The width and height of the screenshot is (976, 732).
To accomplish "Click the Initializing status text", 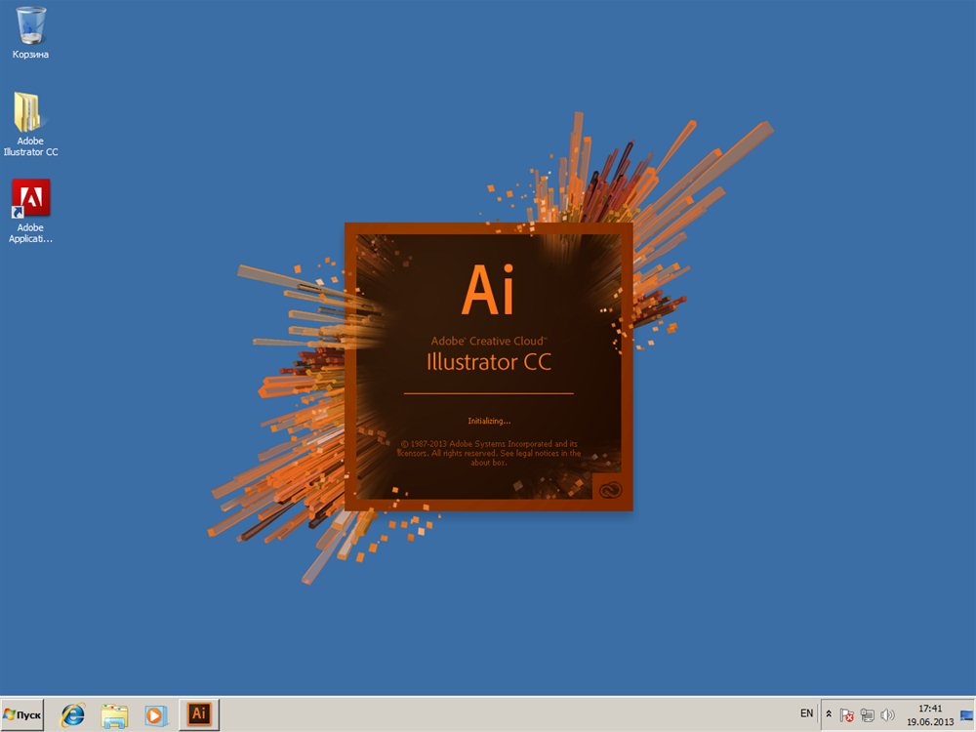I will click(x=489, y=421).
